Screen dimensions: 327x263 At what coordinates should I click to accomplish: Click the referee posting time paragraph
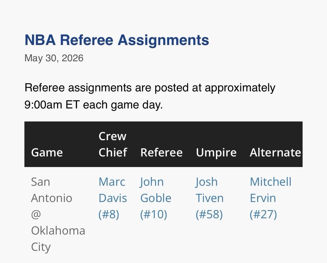[150, 96]
